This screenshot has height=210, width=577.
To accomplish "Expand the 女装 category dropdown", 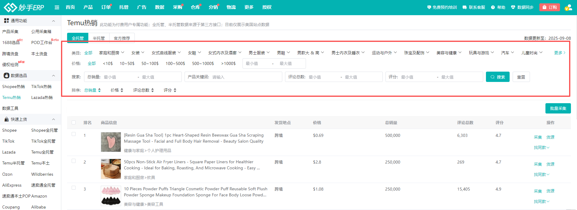I will [x=138, y=53].
